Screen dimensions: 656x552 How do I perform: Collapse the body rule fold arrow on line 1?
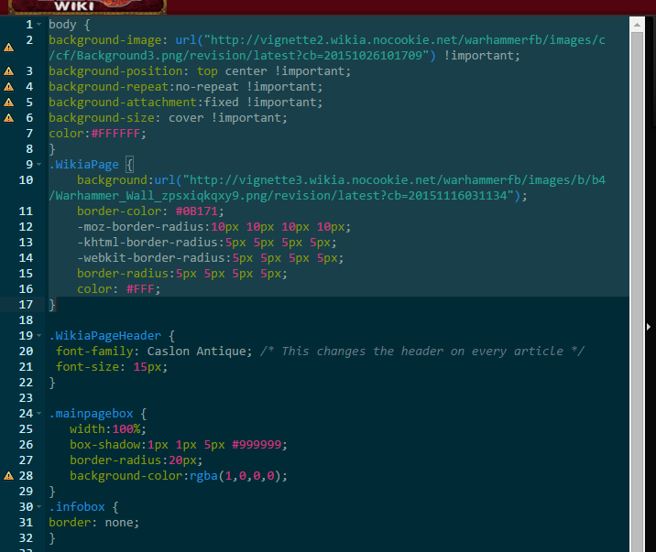(x=38, y=25)
